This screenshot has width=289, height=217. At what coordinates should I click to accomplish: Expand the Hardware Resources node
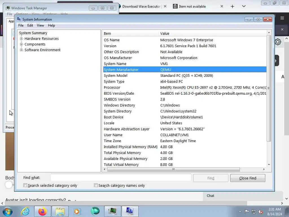pyautogui.click(x=21, y=38)
